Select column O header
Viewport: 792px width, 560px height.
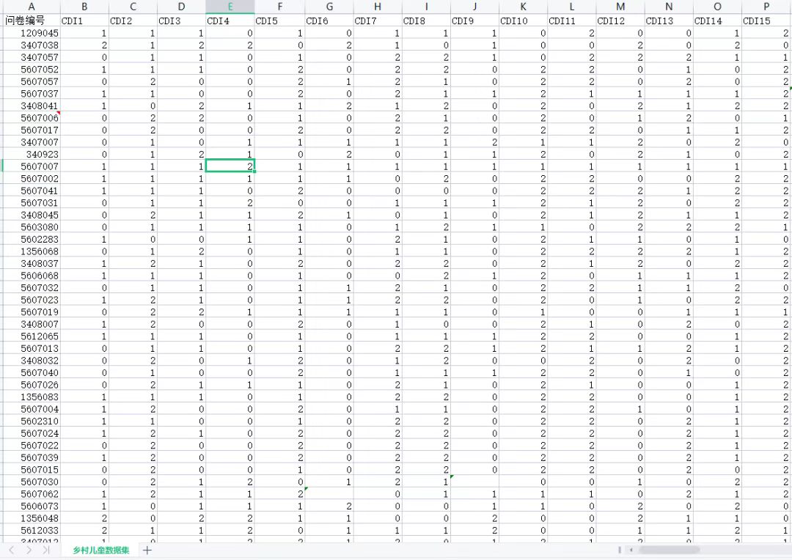pyautogui.click(x=717, y=7)
